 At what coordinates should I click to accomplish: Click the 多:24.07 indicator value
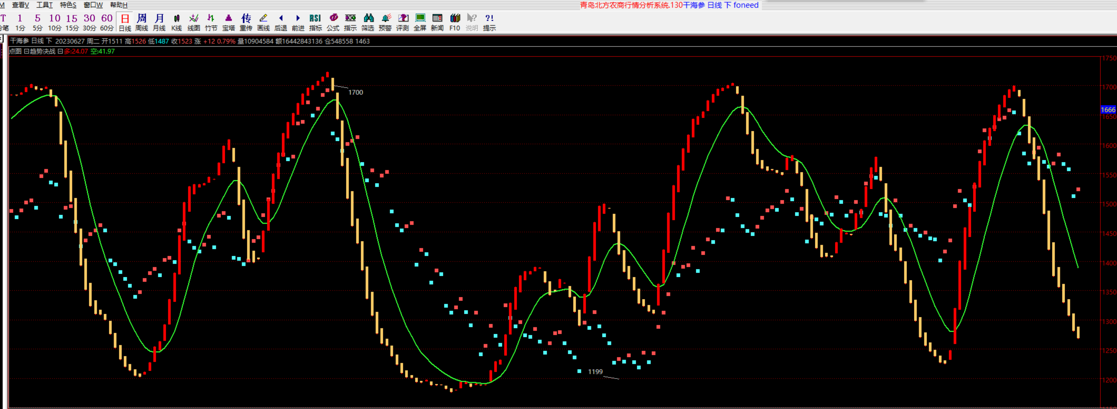point(76,51)
